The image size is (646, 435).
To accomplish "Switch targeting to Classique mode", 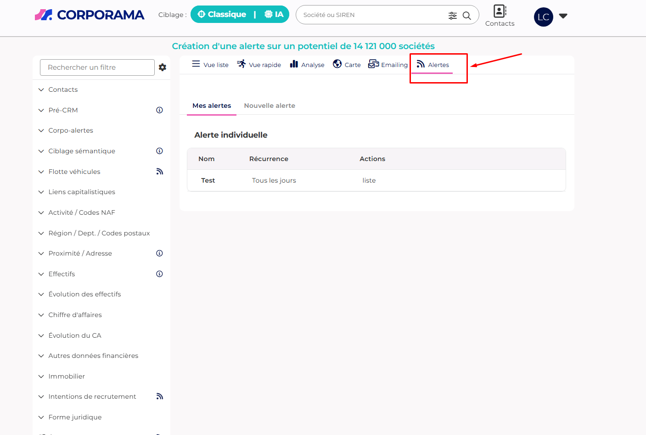I will pos(222,15).
